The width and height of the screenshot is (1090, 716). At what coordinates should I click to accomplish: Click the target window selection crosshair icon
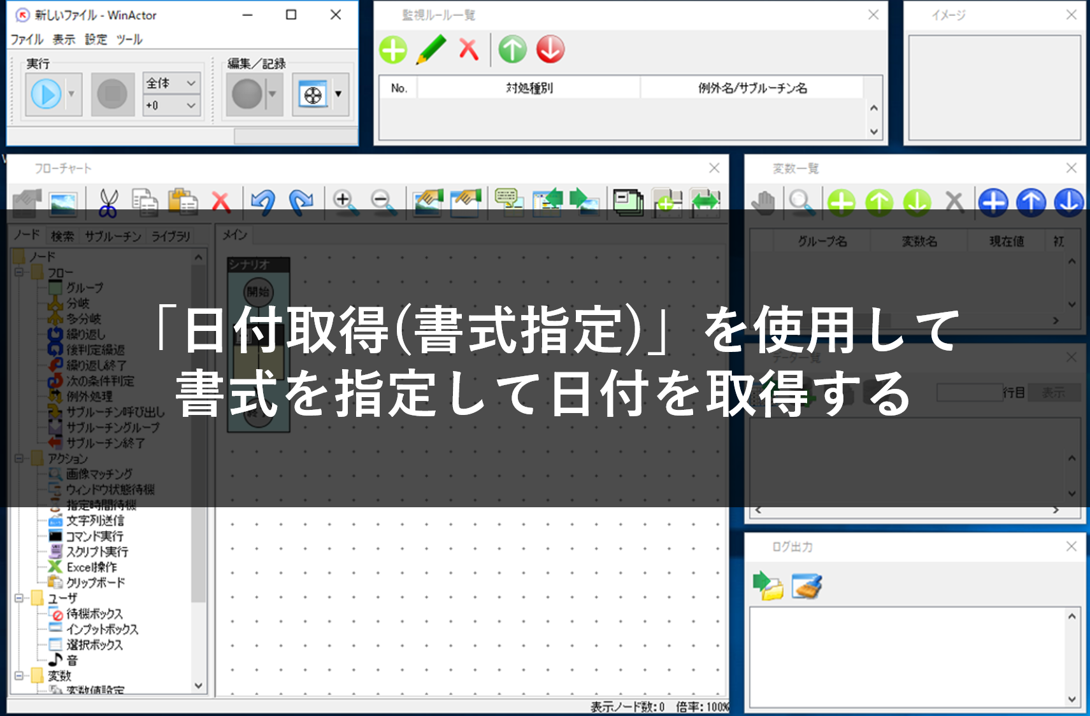[x=313, y=95]
